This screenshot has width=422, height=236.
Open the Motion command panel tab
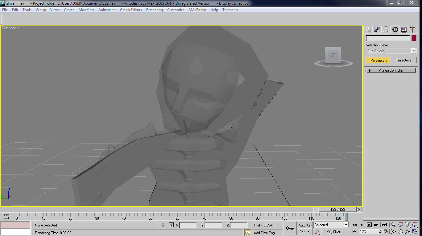click(395, 29)
